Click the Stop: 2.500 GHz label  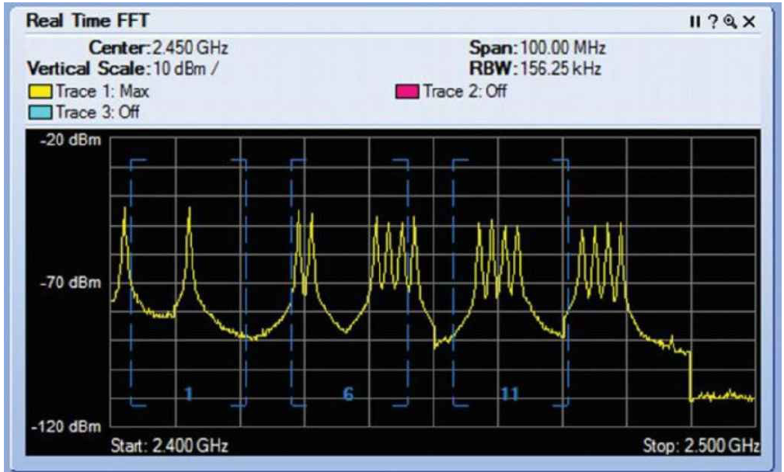tap(701, 445)
